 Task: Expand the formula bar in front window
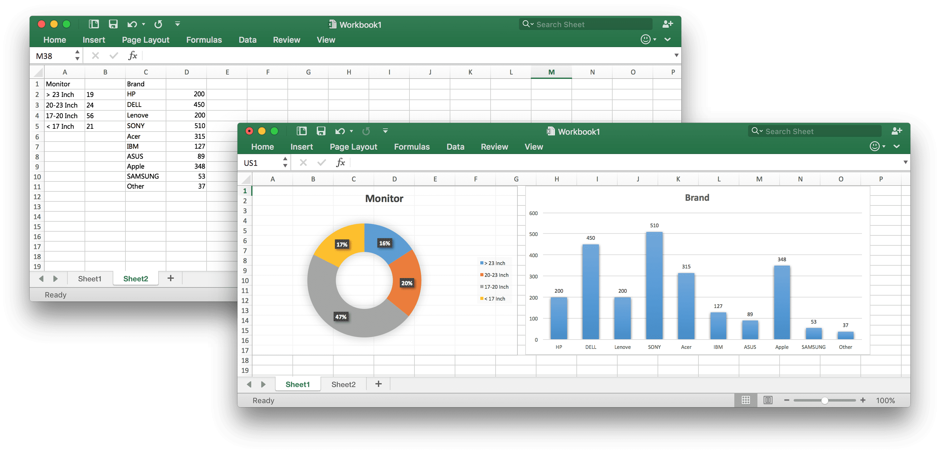[905, 162]
